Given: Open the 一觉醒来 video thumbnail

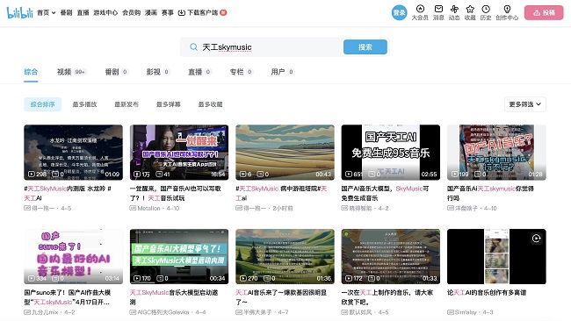Looking at the screenshot, I should pyautogui.click(x=179, y=153).
